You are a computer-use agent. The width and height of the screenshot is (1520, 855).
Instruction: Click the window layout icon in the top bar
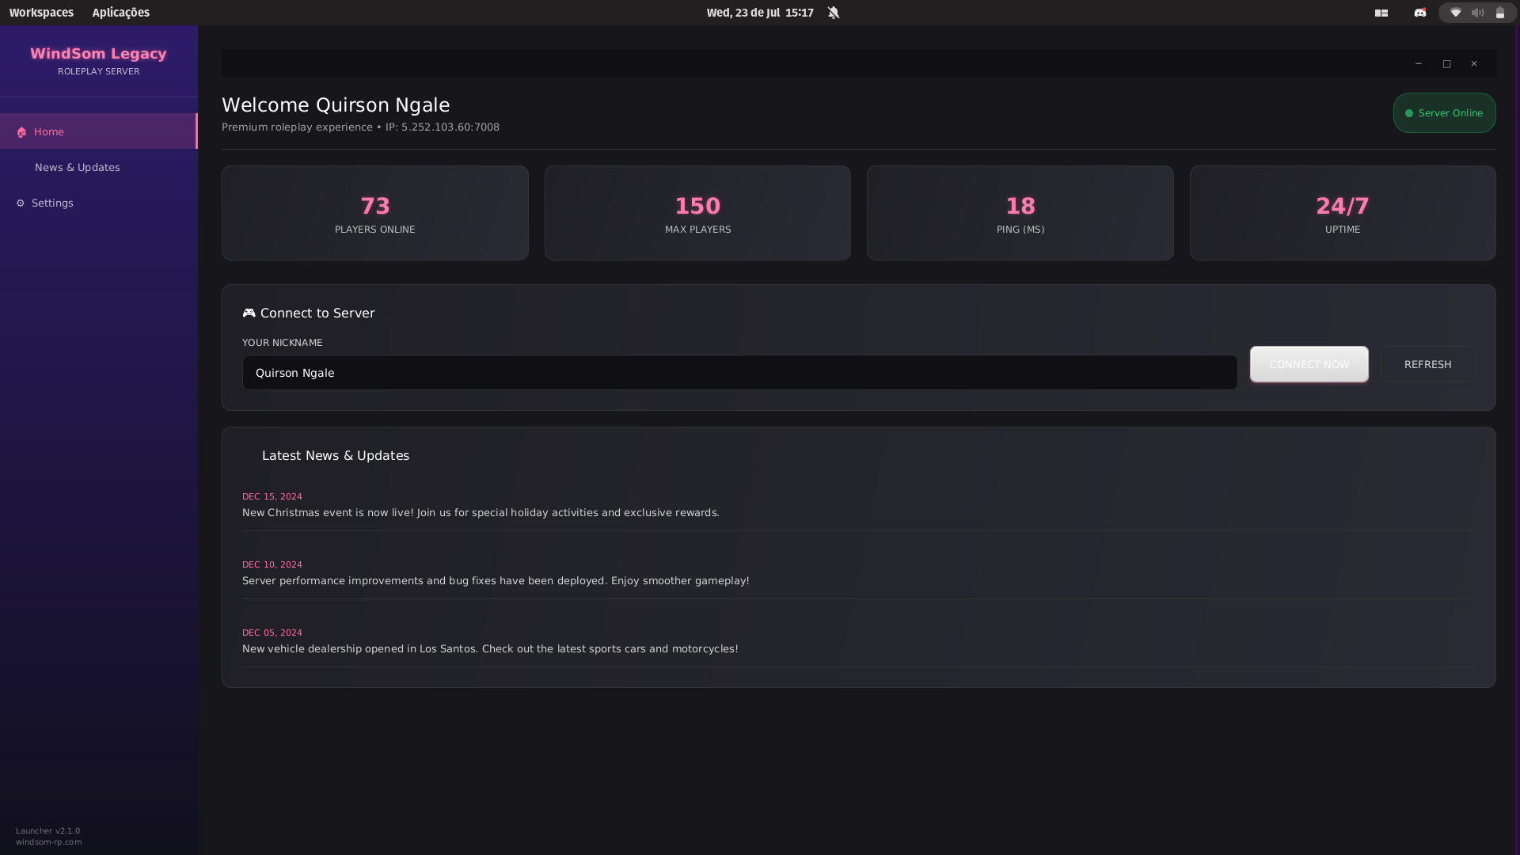[1381, 13]
